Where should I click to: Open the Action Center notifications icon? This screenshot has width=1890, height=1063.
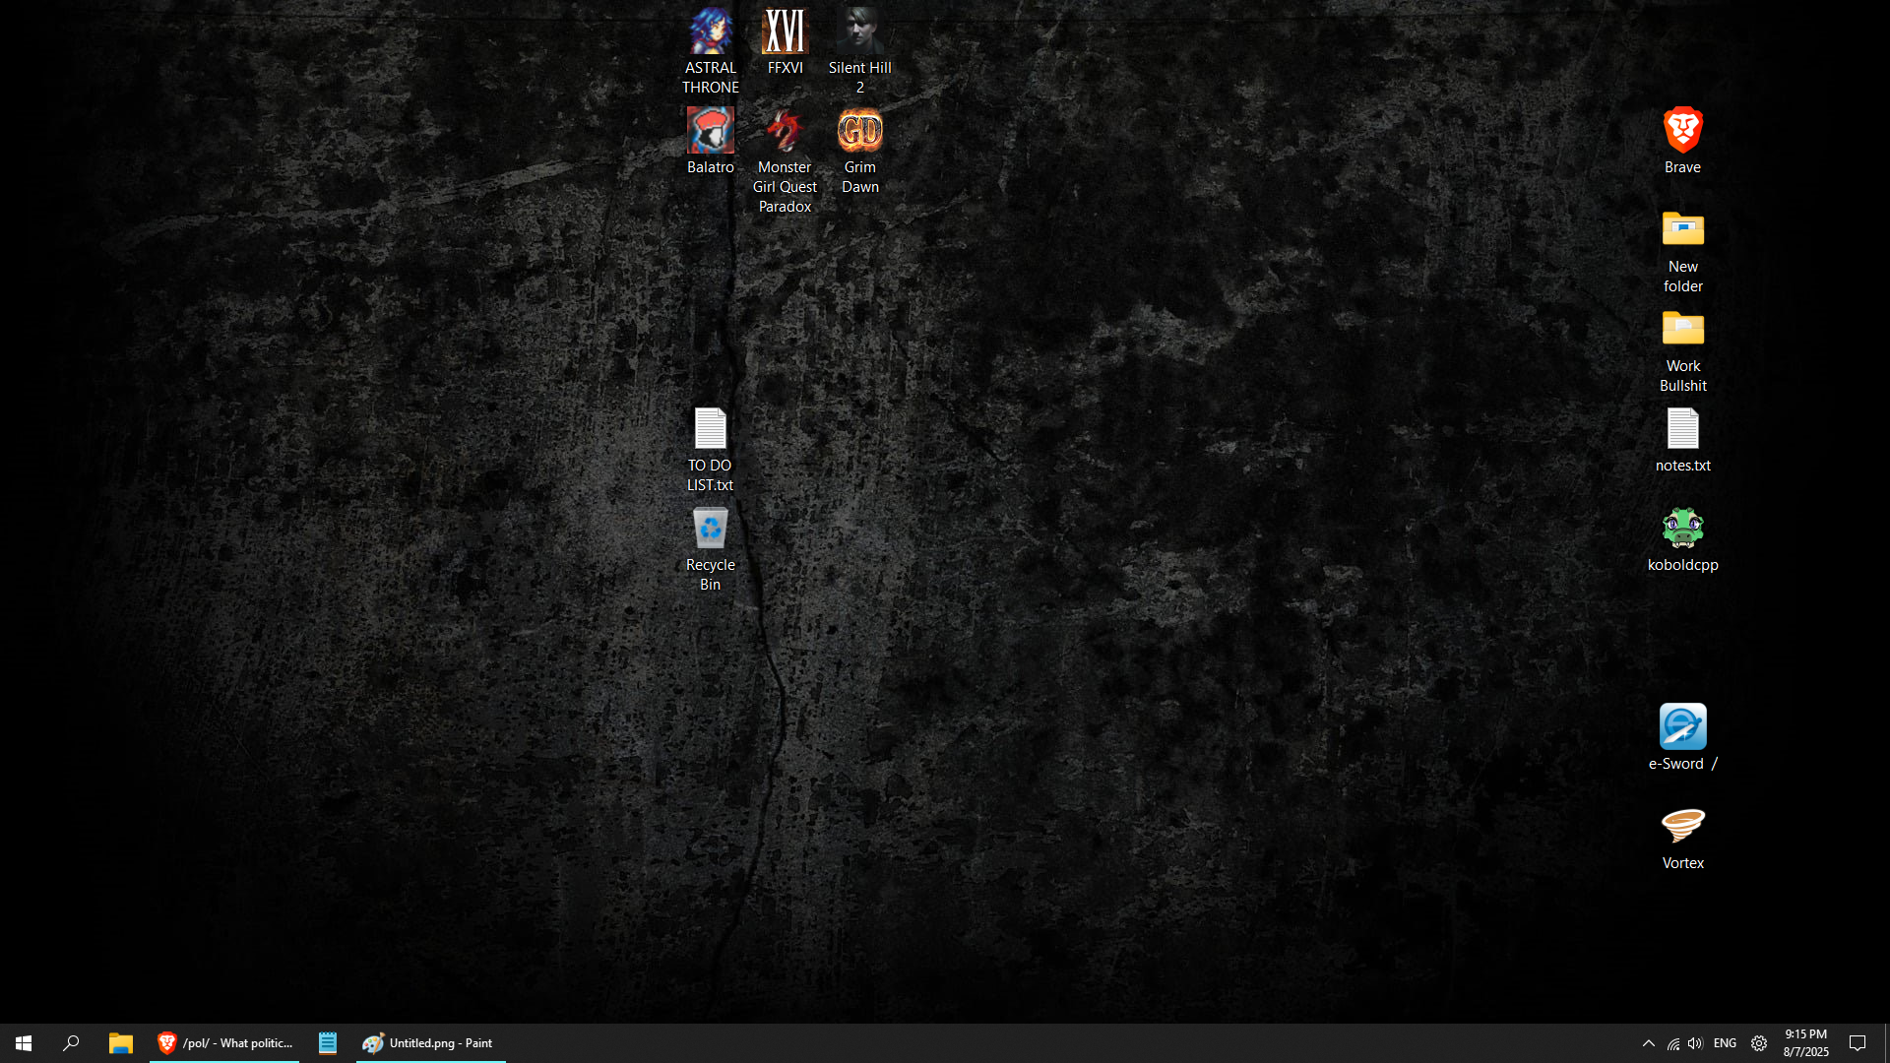[1858, 1043]
